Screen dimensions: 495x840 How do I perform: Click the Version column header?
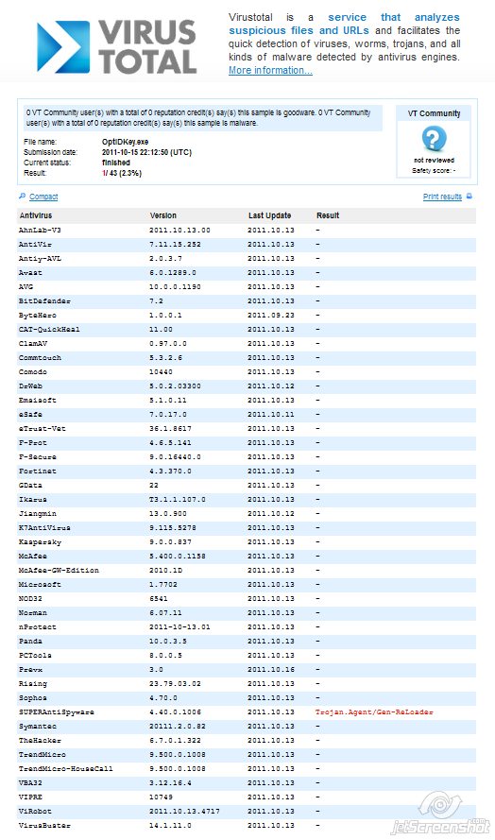[x=163, y=215]
